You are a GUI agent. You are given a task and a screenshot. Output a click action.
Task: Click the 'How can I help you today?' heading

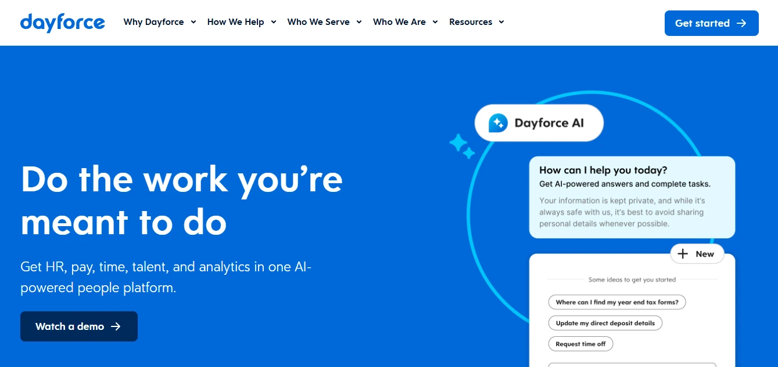coord(603,170)
